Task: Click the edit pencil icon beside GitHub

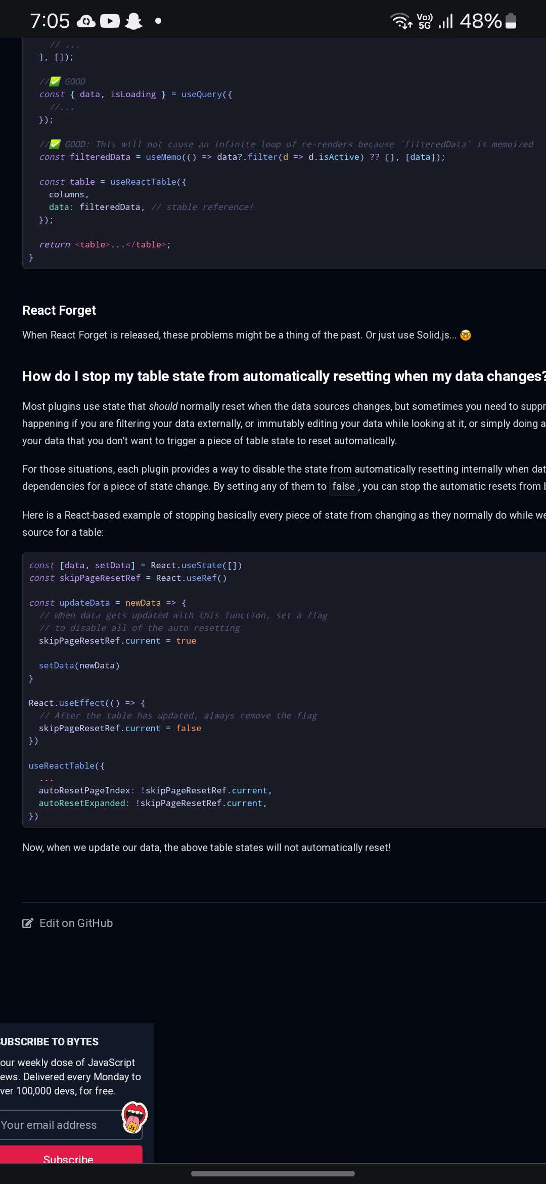Action: pos(28,923)
